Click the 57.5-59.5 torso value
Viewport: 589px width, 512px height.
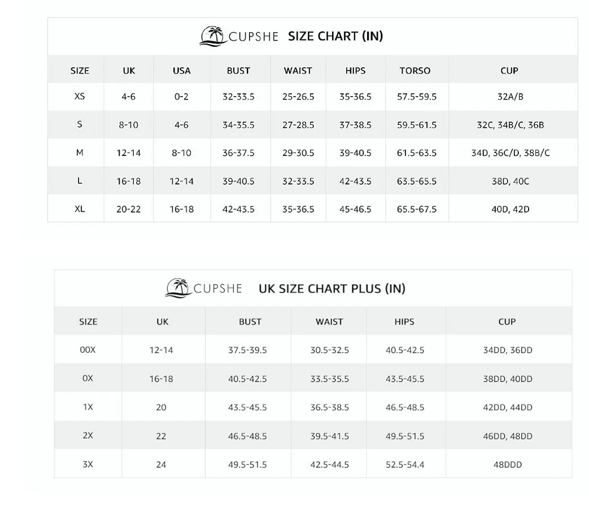(x=417, y=97)
